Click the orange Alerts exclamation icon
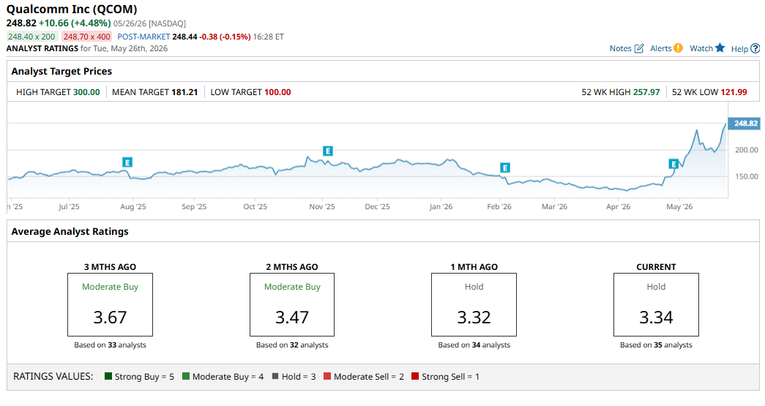 [678, 48]
